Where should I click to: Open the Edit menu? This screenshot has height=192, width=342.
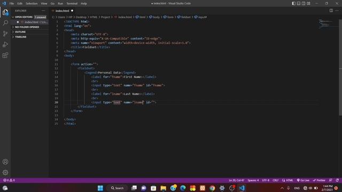point(20,4)
